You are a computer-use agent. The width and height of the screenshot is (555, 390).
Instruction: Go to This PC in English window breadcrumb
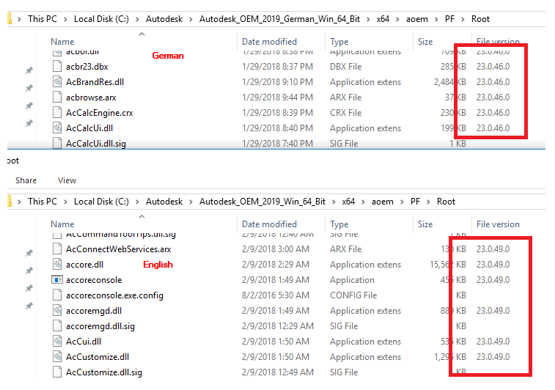pyautogui.click(x=43, y=202)
